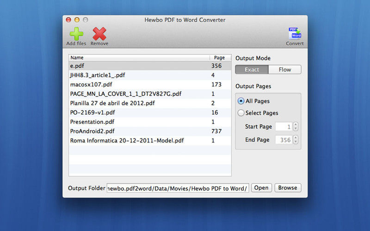Screen dimensions: 370x231
Task: Click the Start Page stepper arrows
Action: tap(296, 127)
